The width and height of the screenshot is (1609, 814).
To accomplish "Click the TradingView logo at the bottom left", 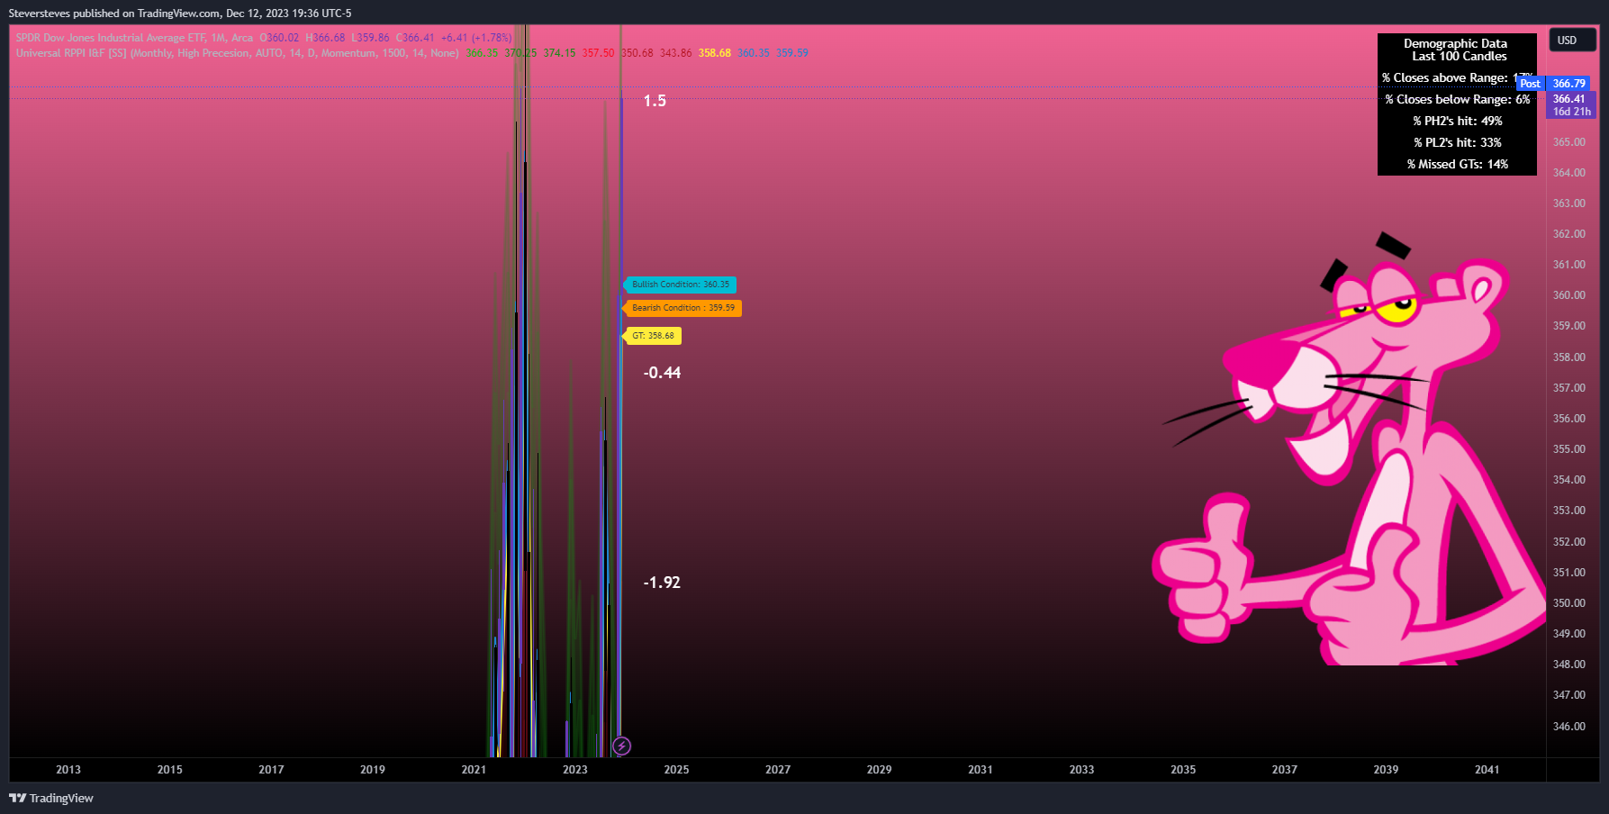I will click(x=51, y=798).
